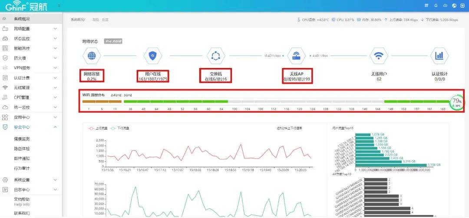The width and height of the screenshot is (469, 218).
Task: Open the 邮件通知 submenu item
Action: tap(22, 159)
